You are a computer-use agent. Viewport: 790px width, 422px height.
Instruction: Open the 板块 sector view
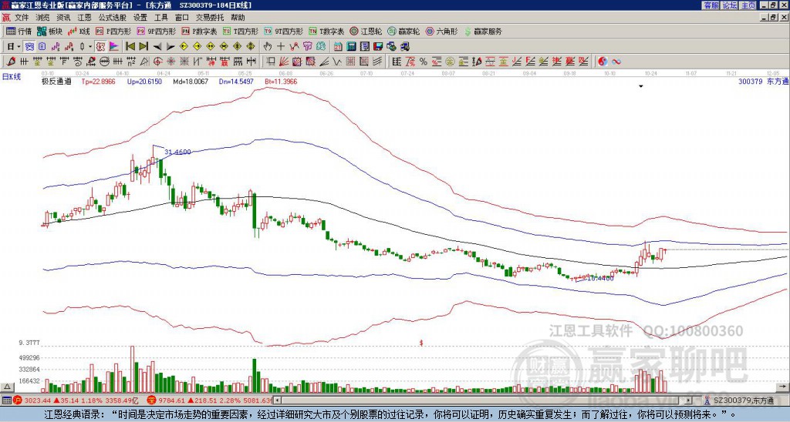[50, 31]
